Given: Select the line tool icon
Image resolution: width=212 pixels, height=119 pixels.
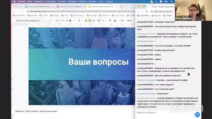Looking at the screenshot, I should tap(103, 20).
